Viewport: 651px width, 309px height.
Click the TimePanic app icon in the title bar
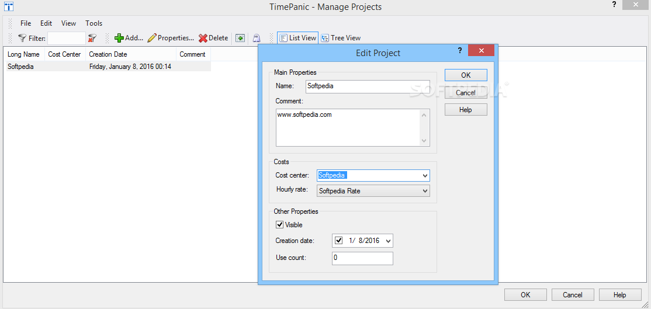coord(8,6)
